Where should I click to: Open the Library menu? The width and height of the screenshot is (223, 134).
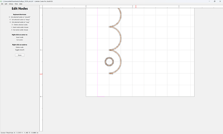point(11,4)
